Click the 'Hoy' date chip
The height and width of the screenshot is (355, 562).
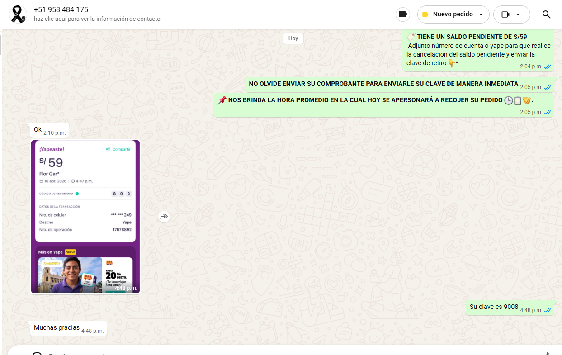[293, 38]
